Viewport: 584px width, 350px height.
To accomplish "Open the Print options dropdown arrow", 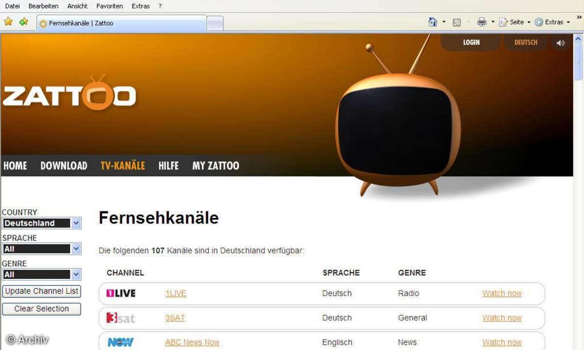I will click(x=493, y=22).
